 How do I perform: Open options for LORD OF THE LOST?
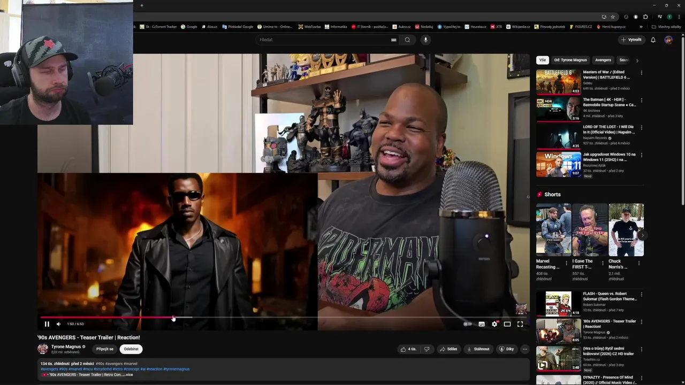(x=642, y=128)
